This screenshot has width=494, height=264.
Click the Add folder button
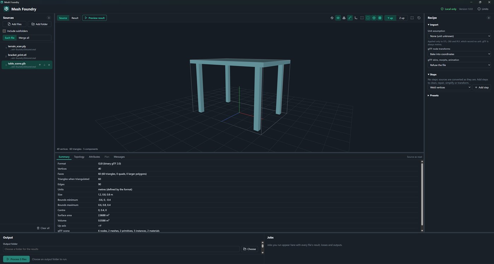[x=40, y=24]
